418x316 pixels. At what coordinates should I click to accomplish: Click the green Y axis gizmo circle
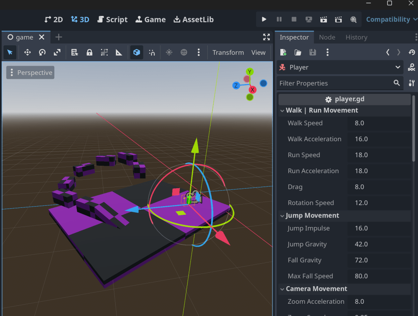pyautogui.click(x=250, y=72)
